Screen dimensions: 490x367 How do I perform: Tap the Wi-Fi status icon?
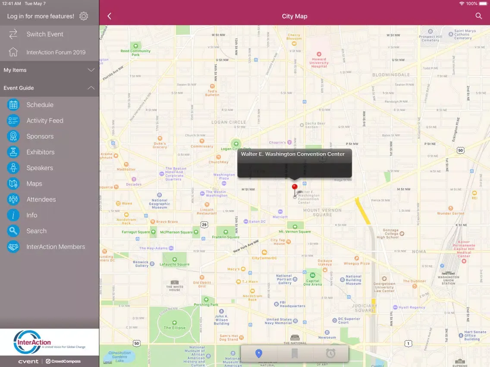coord(461,3)
